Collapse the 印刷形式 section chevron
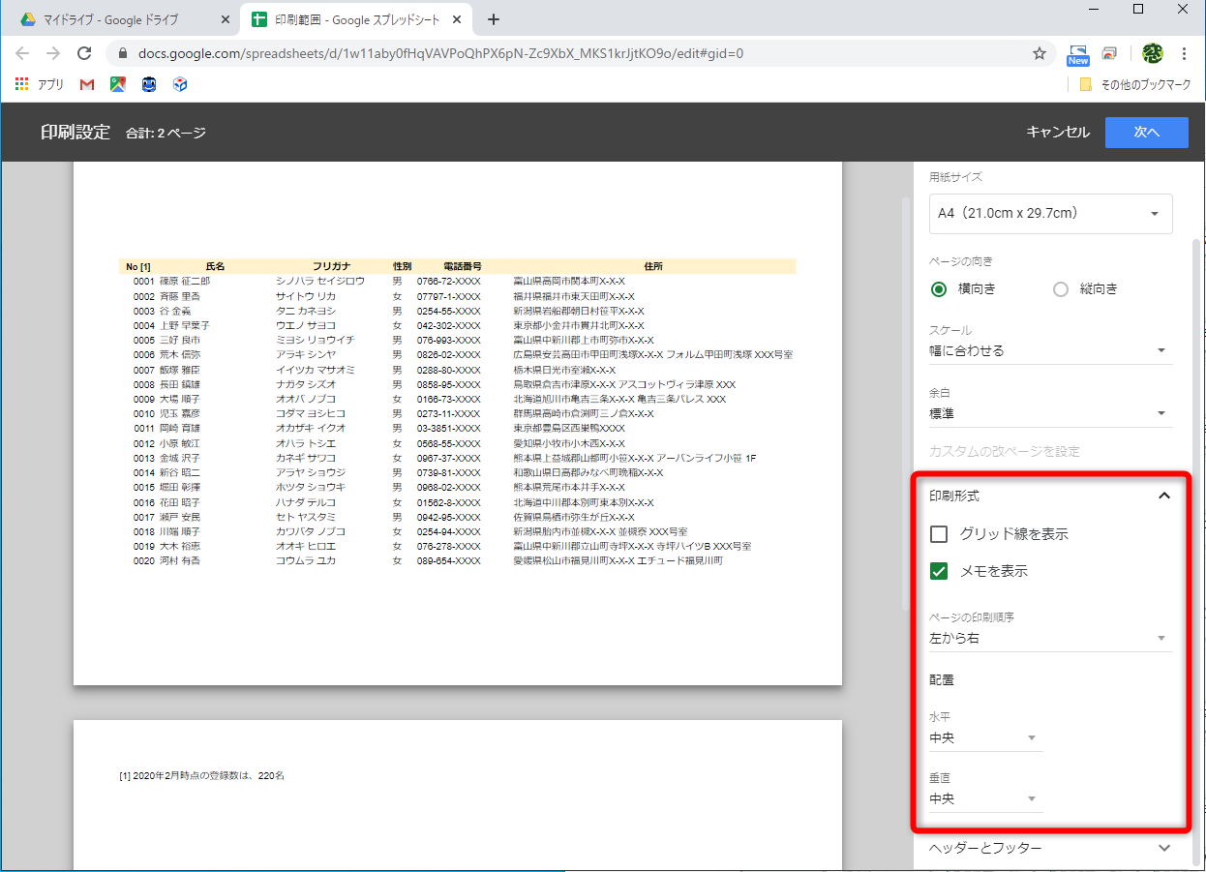The image size is (1206, 872). click(x=1164, y=496)
